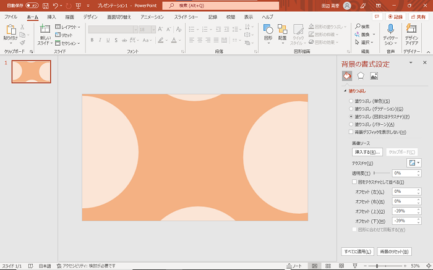Viewport: 433px width, 270px height.
Task: Click the Reset Background (背景のリセット) button
Action: coord(394,251)
